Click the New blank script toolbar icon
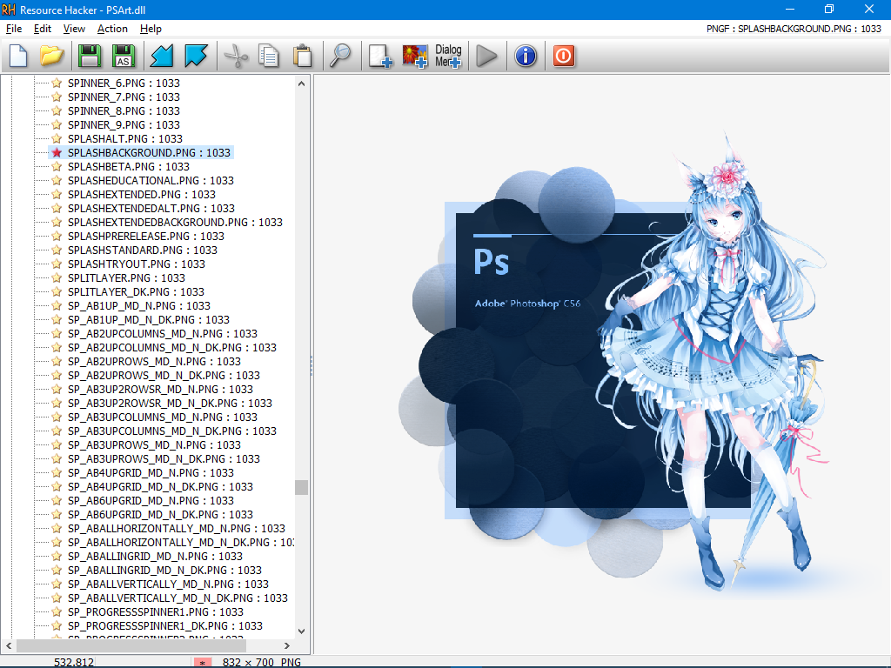The width and height of the screenshot is (891, 668). click(x=19, y=56)
